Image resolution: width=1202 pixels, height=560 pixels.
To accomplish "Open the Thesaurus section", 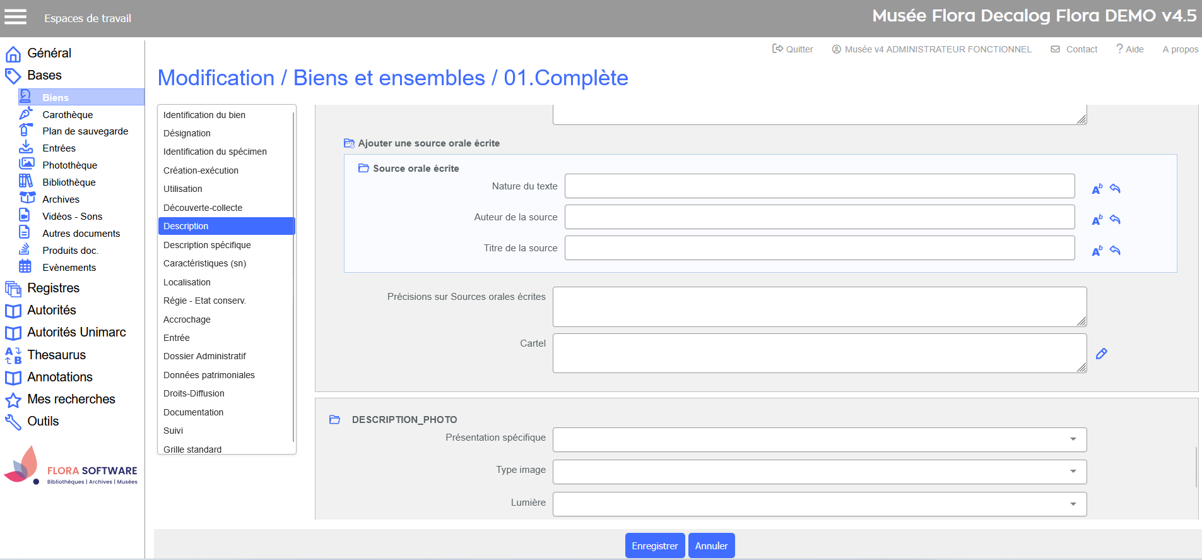I will click(56, 355).
